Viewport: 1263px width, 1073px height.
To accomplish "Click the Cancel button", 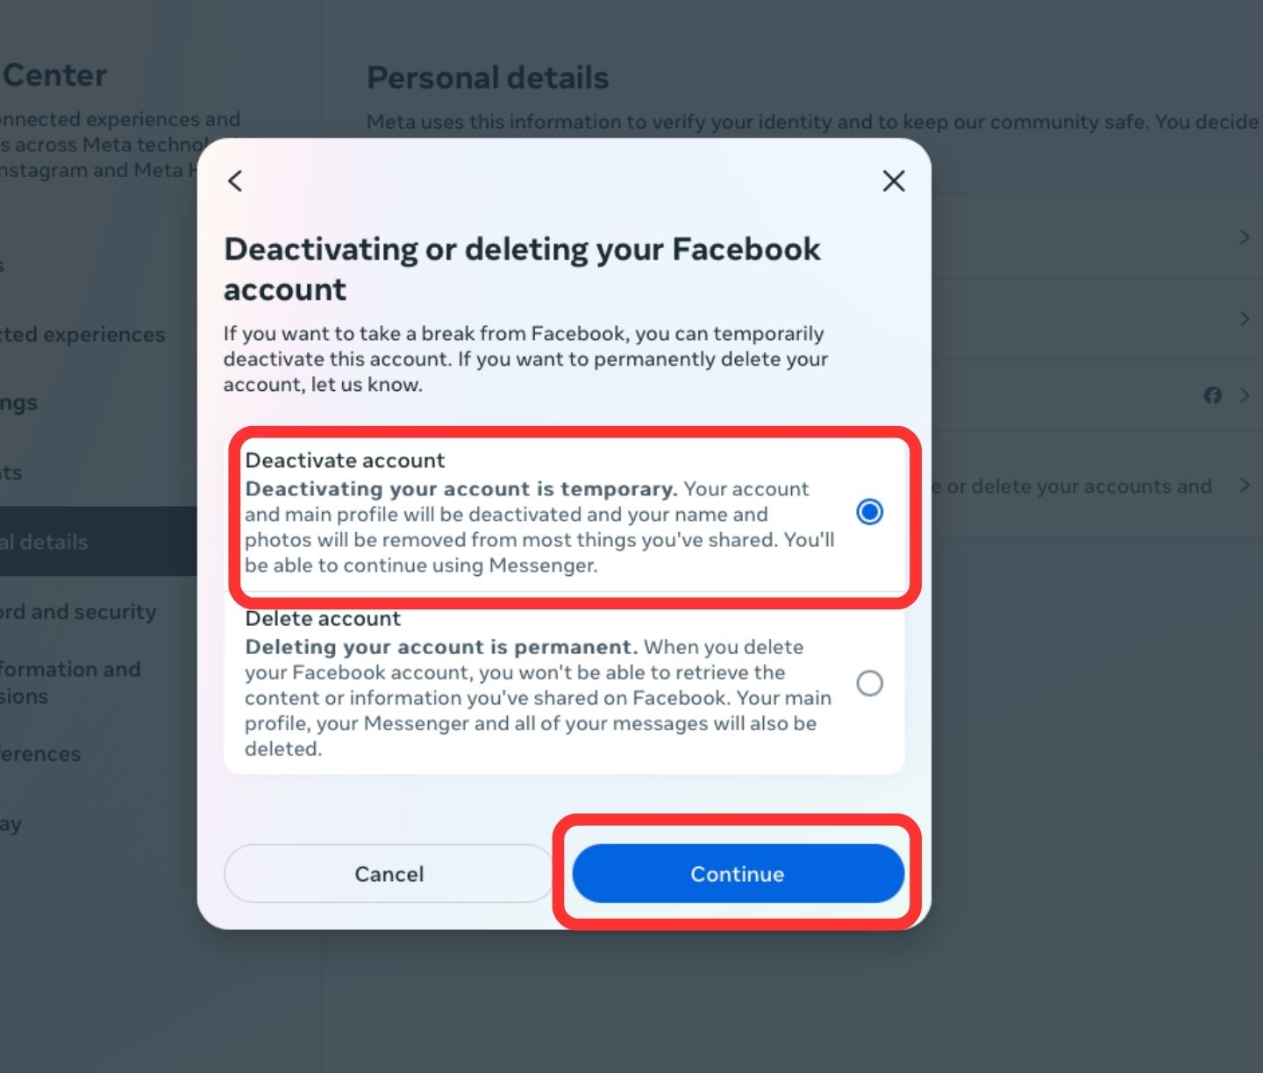I will (389, 874).
